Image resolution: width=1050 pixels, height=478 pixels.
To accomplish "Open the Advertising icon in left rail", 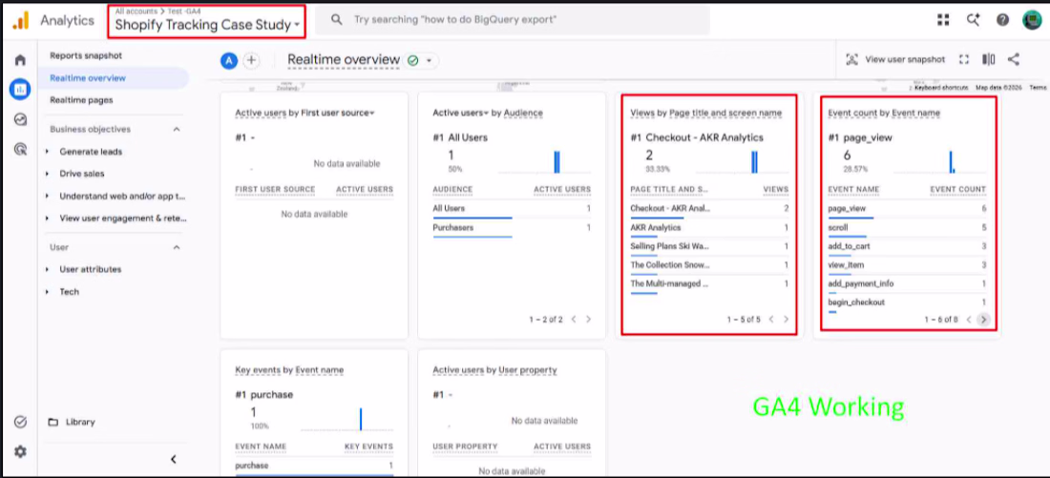I will click(20, 149).
